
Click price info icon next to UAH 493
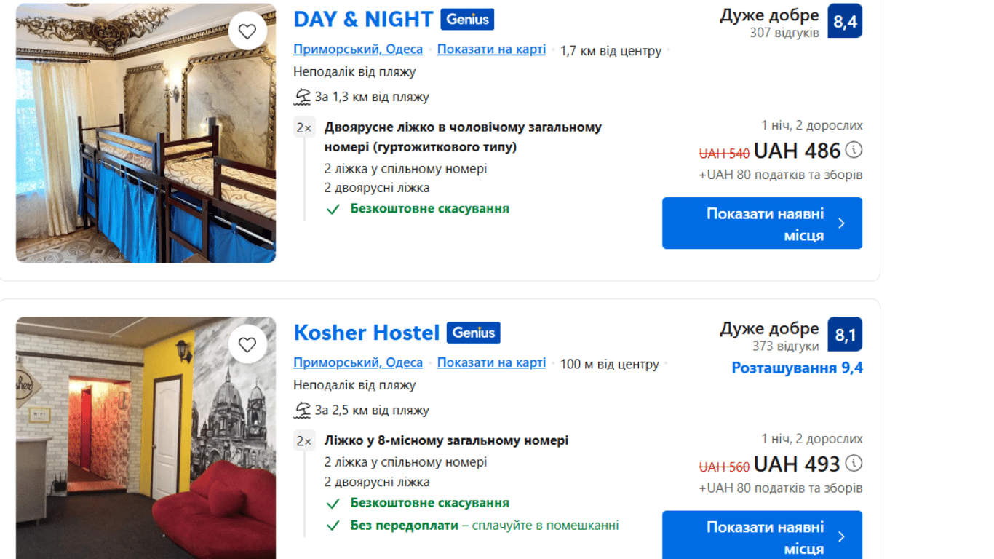[x=854, y=464]
